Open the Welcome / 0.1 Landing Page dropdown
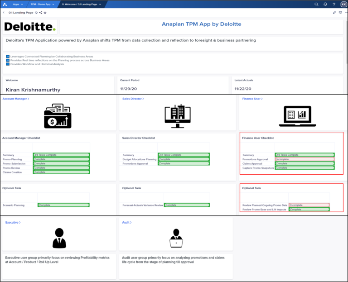The image size is (348, 282). (81, 4)
